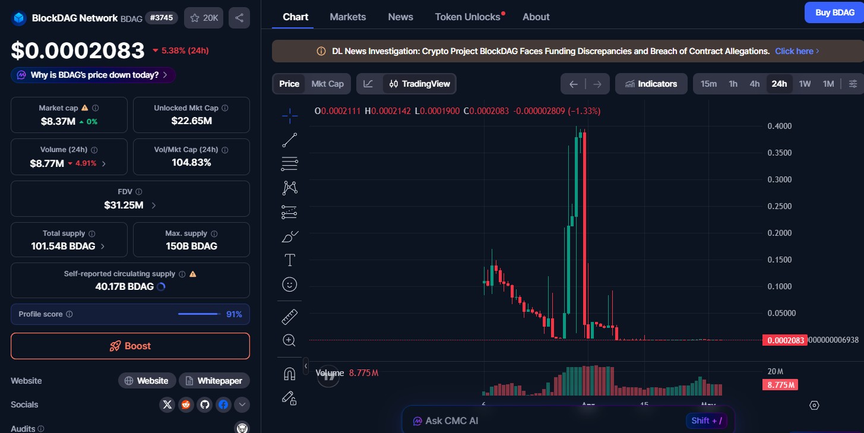
Task: Open Why is BDAG's price down explanation
Action: [x=93, y=75]
